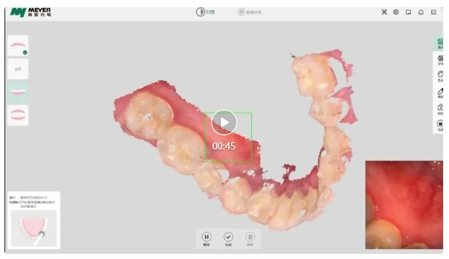Select the highlighted green tool in right sidebar
449x259 pixels.
441,43
